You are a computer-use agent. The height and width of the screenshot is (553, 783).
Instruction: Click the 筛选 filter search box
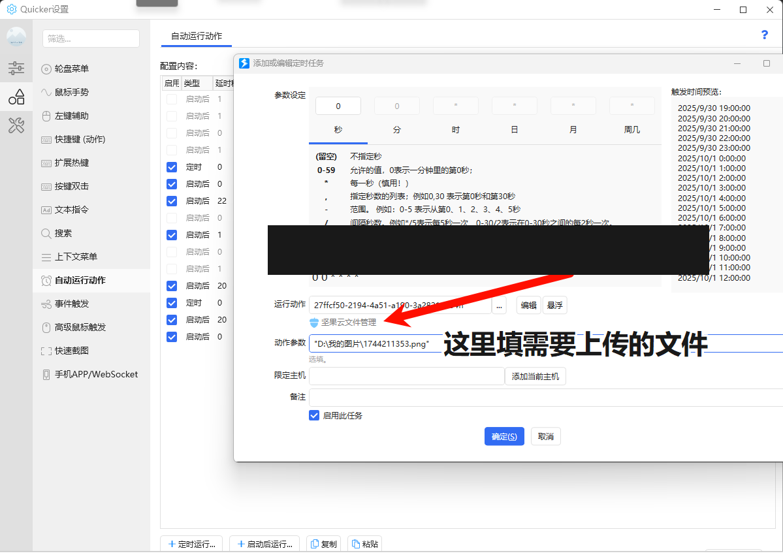(x=91, y=39)
